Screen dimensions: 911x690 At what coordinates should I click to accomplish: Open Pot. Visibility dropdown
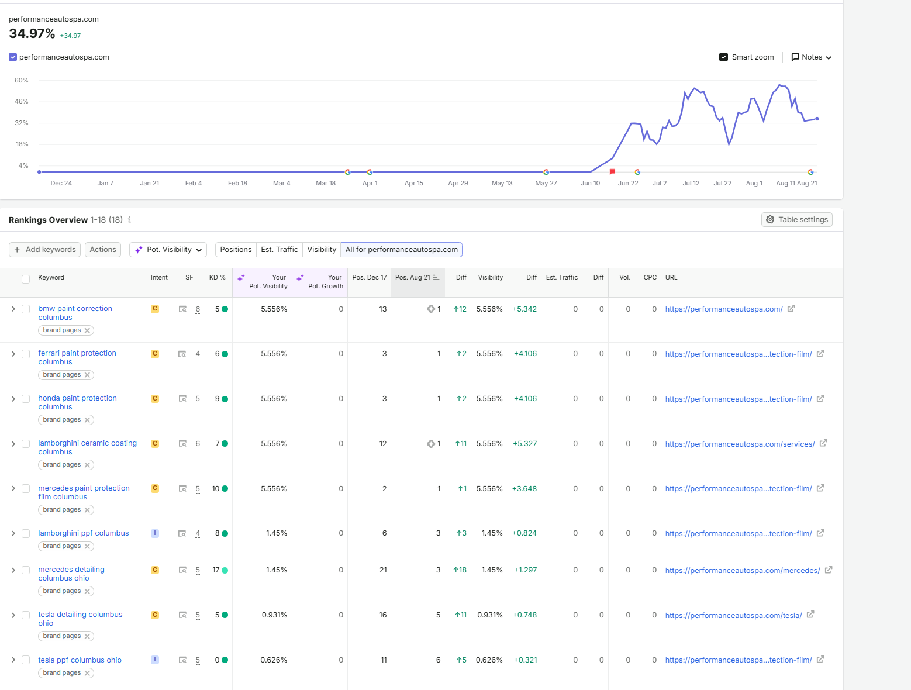(168, 250)
